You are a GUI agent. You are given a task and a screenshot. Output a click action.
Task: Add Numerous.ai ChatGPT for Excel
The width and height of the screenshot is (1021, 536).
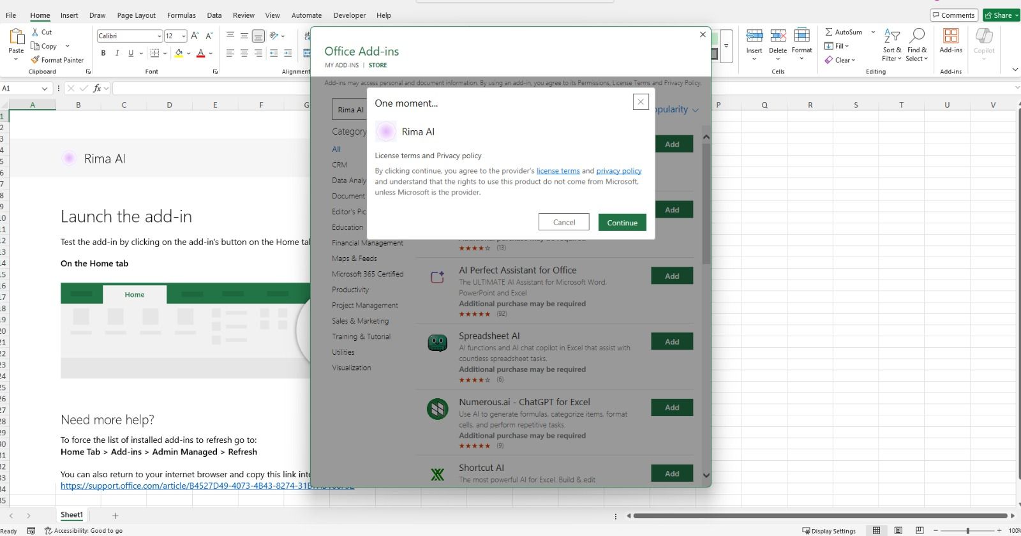click(672, 407)
